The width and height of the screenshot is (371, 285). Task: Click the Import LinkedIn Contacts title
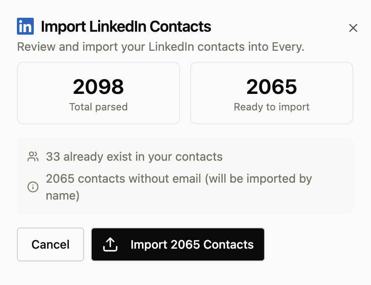click(x=125, y=26)
